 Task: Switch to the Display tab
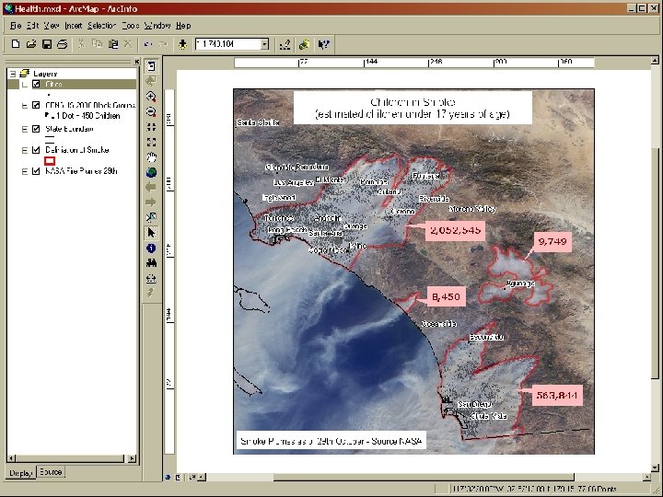pos(21,473)
